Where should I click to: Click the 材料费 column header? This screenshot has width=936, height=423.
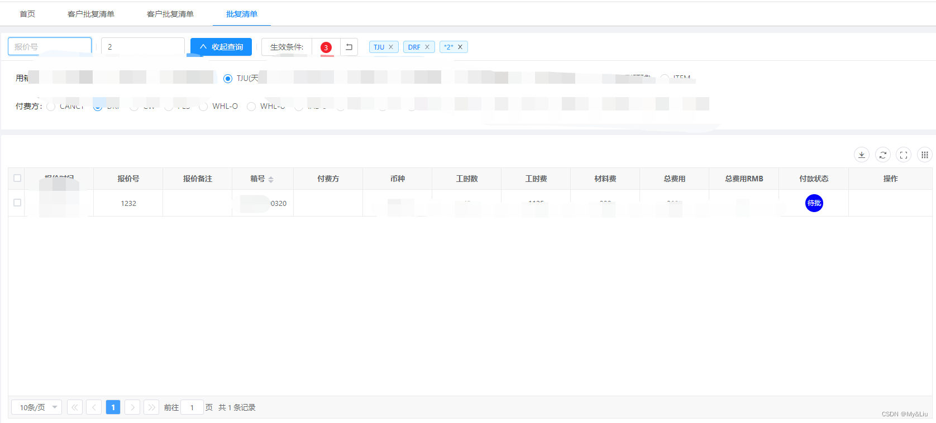(x=605, y=179)
